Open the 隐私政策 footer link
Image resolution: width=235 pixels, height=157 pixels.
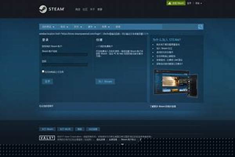point(101,140)
